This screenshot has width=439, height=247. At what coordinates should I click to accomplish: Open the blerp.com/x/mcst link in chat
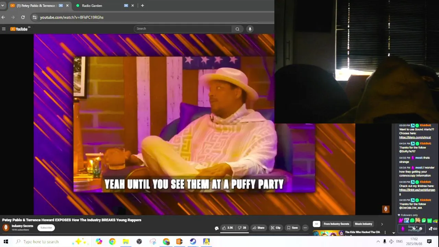(415, 138)
